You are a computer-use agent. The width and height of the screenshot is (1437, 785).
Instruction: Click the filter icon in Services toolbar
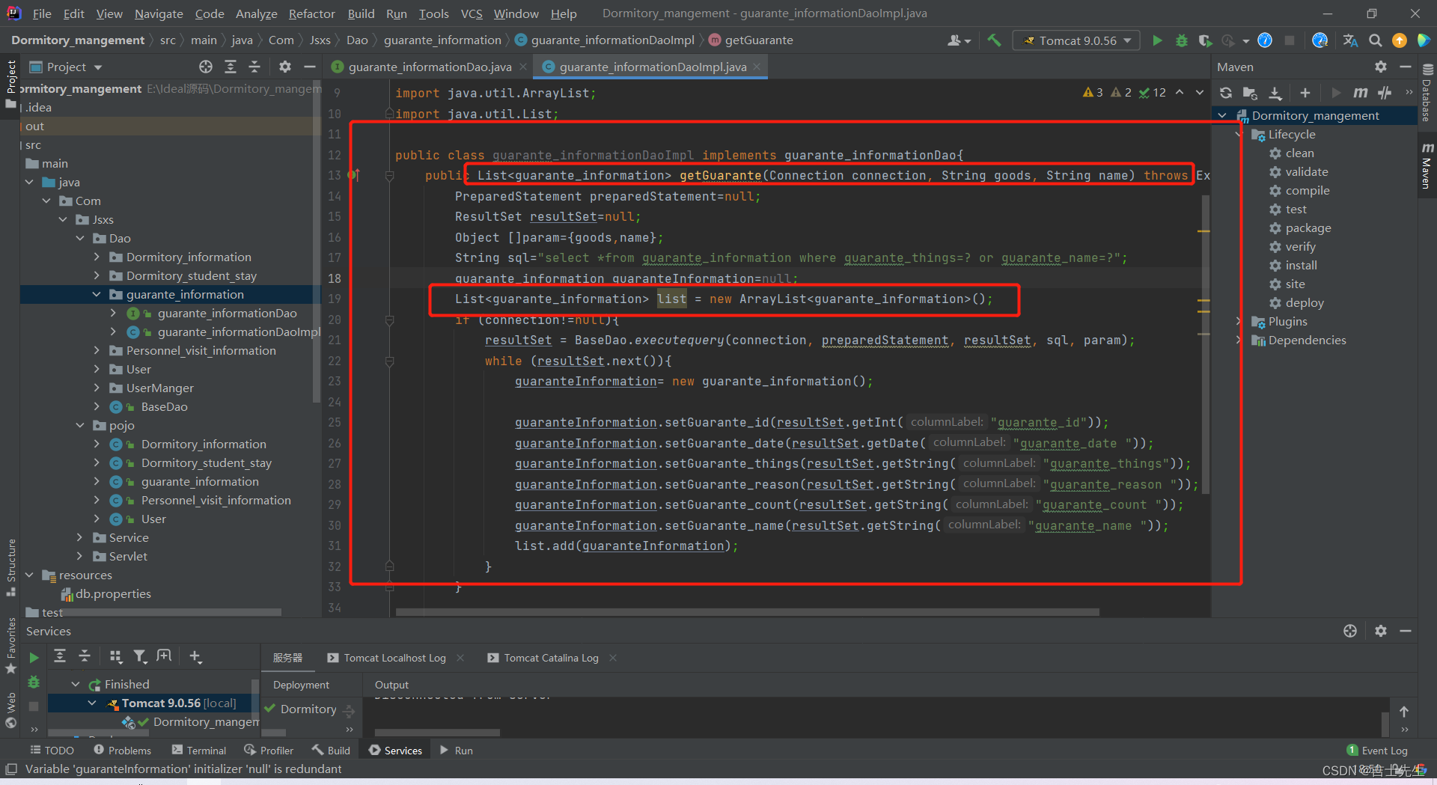[139, 656]
